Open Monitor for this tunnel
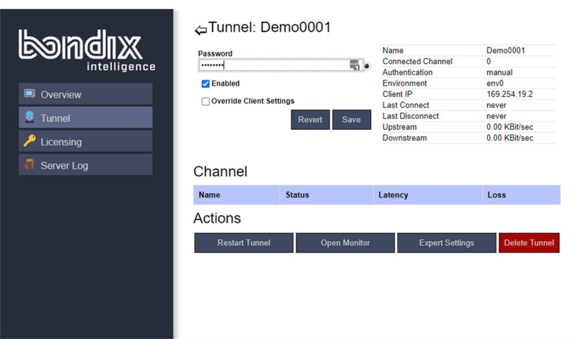Image resolution: width=576 pixels, height=339 pixels. tap(345, 242)
